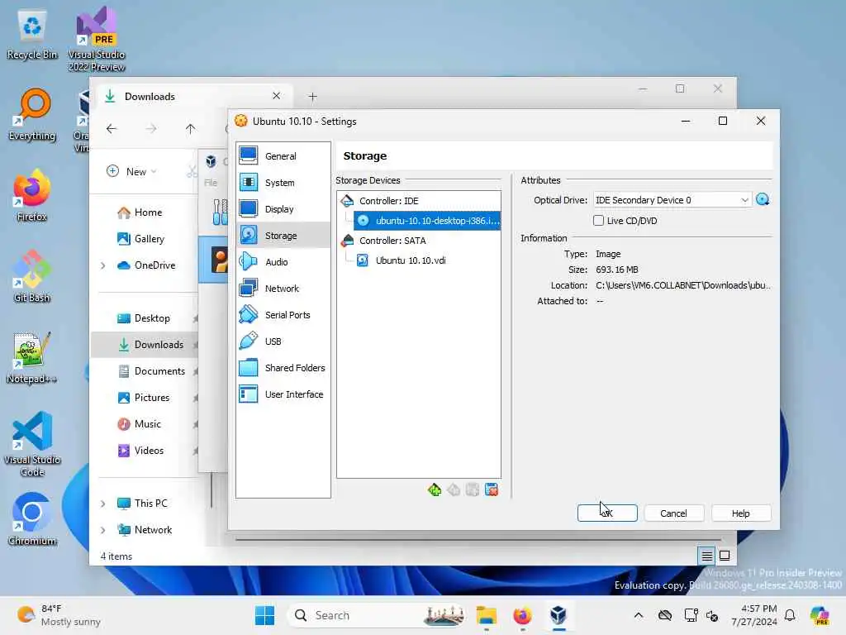This screenshot has height=635, width=846.
Task: Expand Network node in Explorer sidebar
Action: click(x=103, y=530)
